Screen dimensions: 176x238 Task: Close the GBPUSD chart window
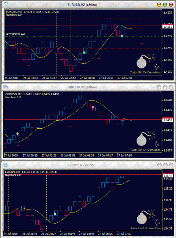[171, 87]
